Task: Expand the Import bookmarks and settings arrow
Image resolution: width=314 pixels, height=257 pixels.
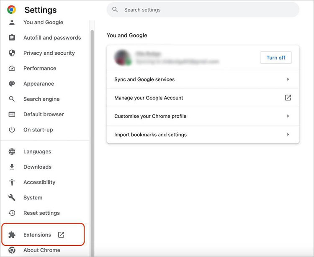Action: tap(288, 135)
